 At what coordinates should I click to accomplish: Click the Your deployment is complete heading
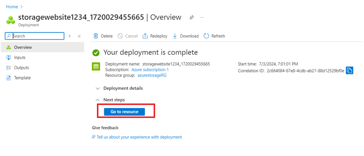(x=150, y=52)
